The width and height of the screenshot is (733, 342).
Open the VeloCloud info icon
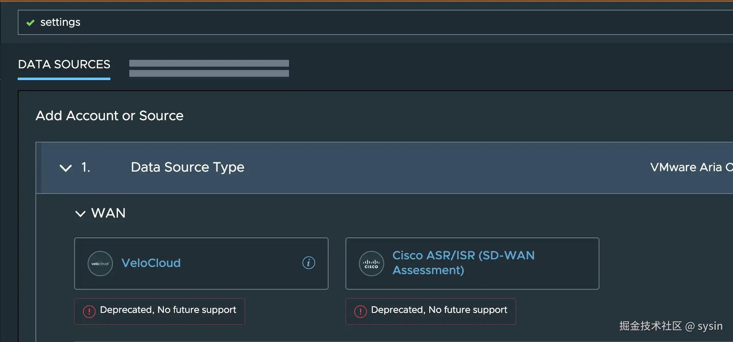click(x=309, y=263)
